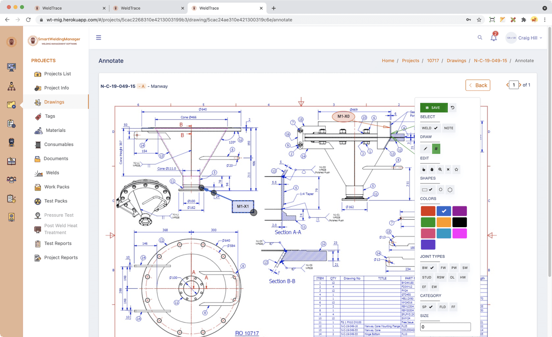Open notifications via the bell icon

pyautogui.click(x=493, y=38)
